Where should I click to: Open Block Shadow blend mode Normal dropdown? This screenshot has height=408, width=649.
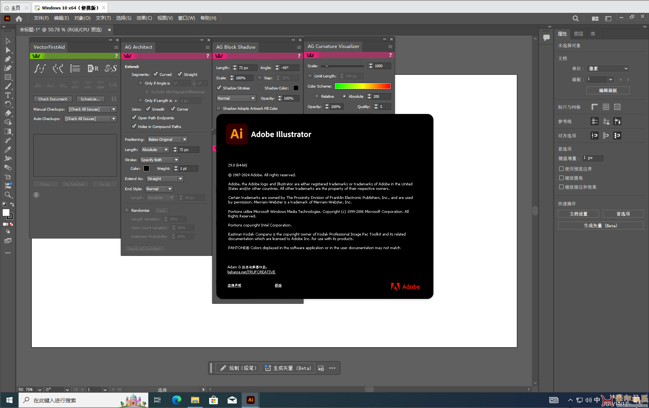[236, 98]
